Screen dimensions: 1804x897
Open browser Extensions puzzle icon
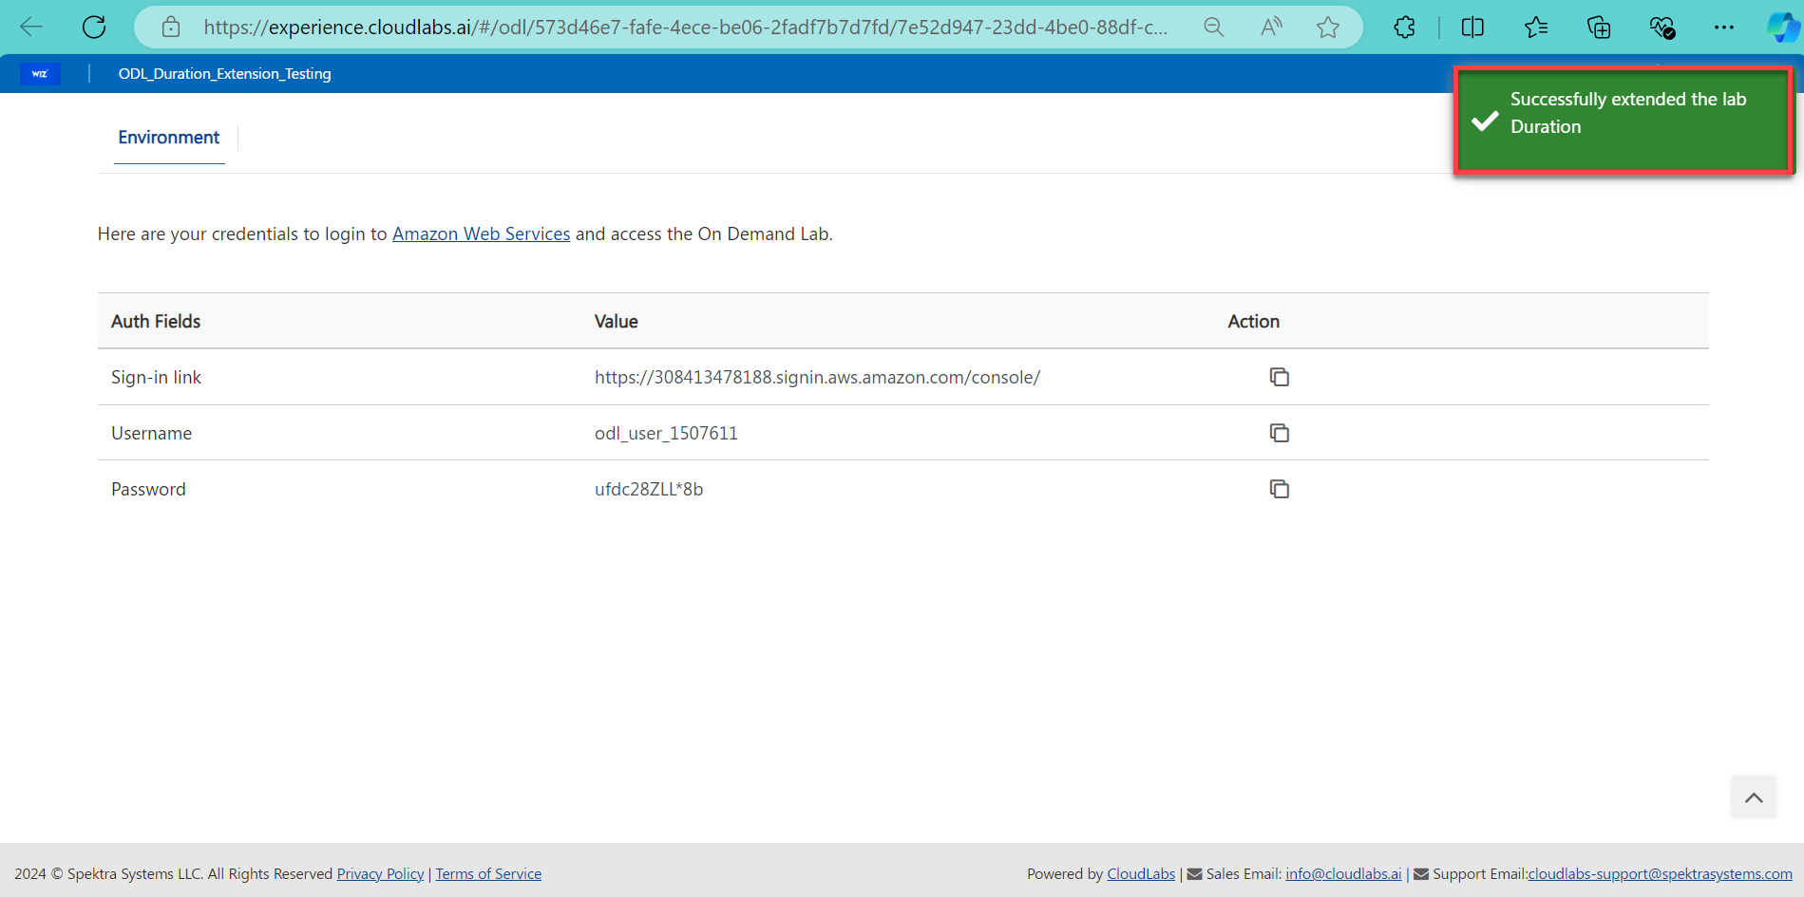point(1405,28)
